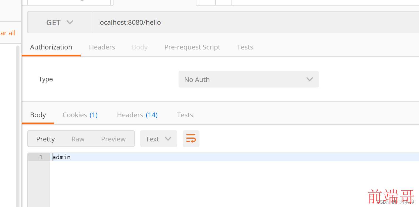Toggle line wrap icon in response
The width and height of the screenshot is (419, 207).
(x=191, y=139)
